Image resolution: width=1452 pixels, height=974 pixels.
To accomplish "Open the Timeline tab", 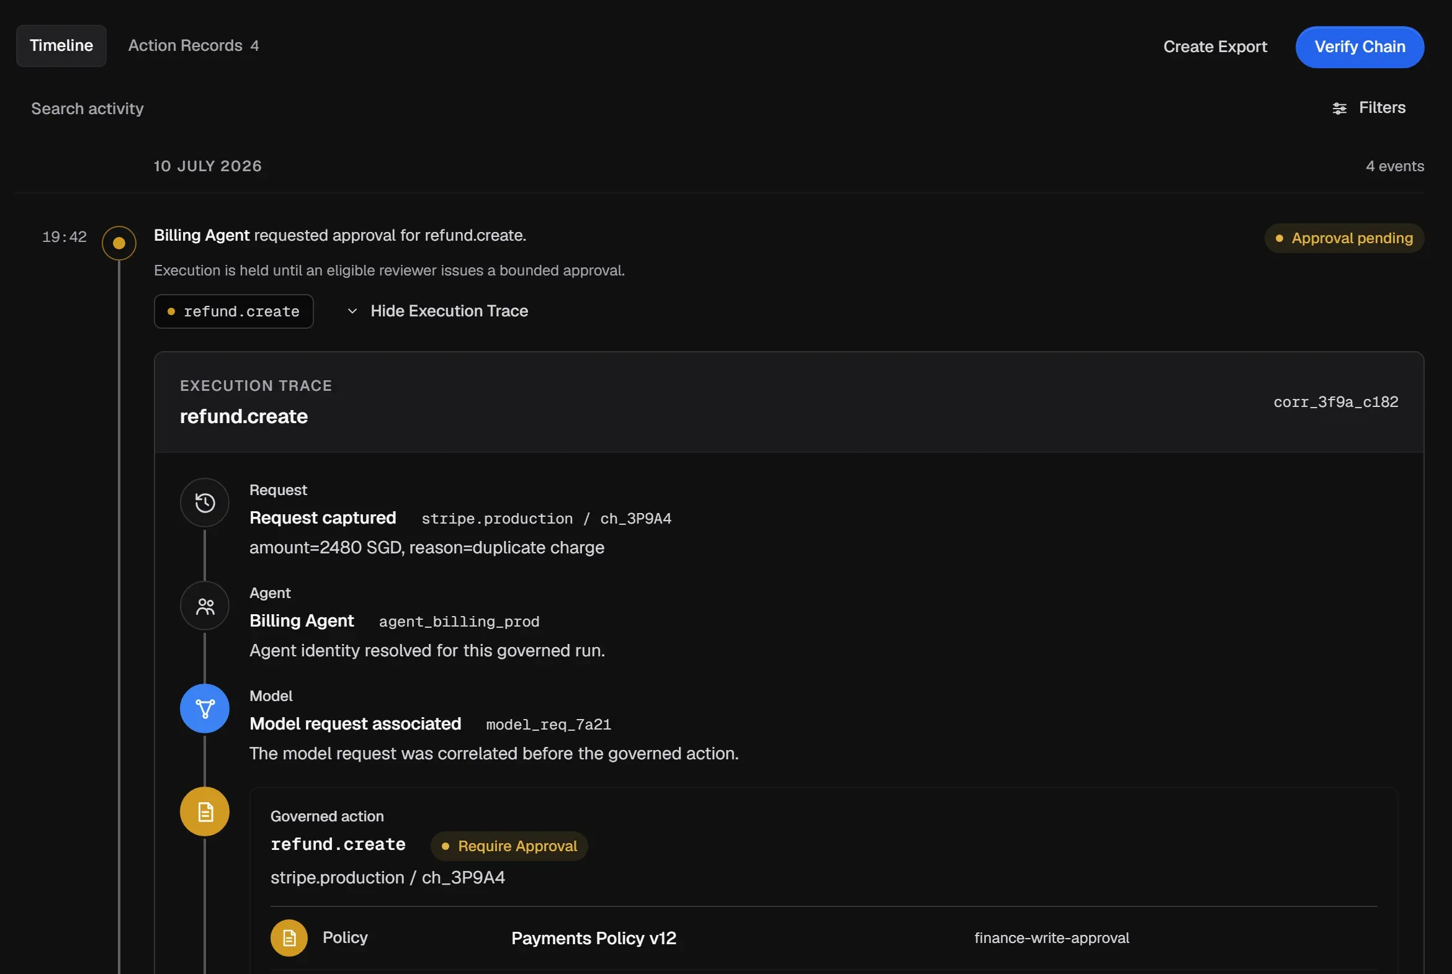I will (x=61, y=45).
